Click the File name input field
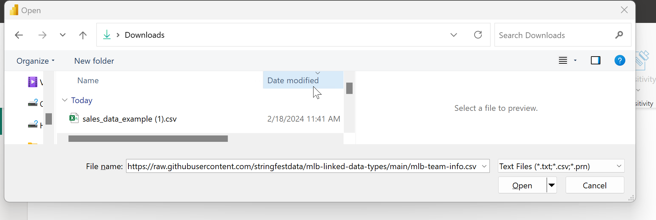The image size is (656, 220). (302, 166)
